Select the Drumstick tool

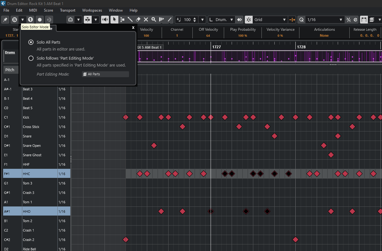coord(130,19)
